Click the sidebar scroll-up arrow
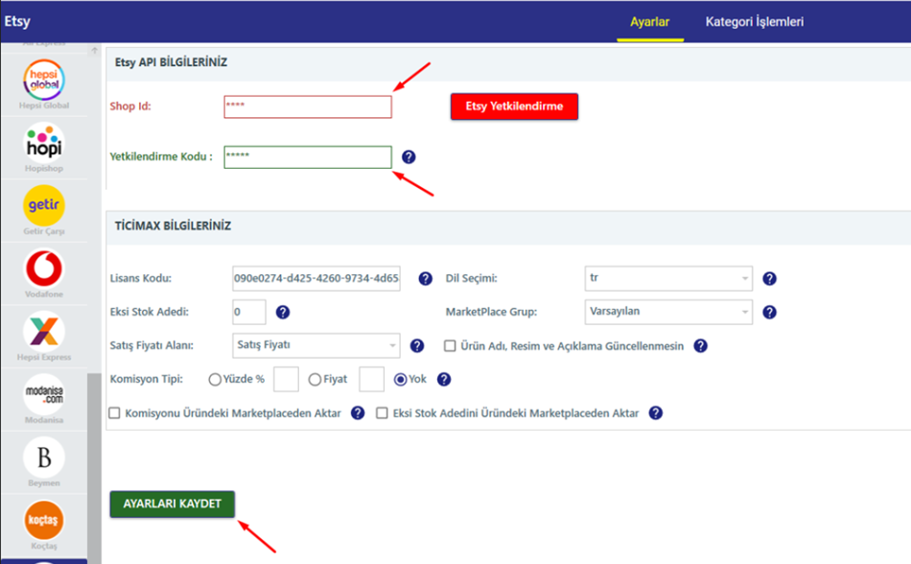Image resolution: width=911 pixels, height=564 pixels. pos(94,51)
